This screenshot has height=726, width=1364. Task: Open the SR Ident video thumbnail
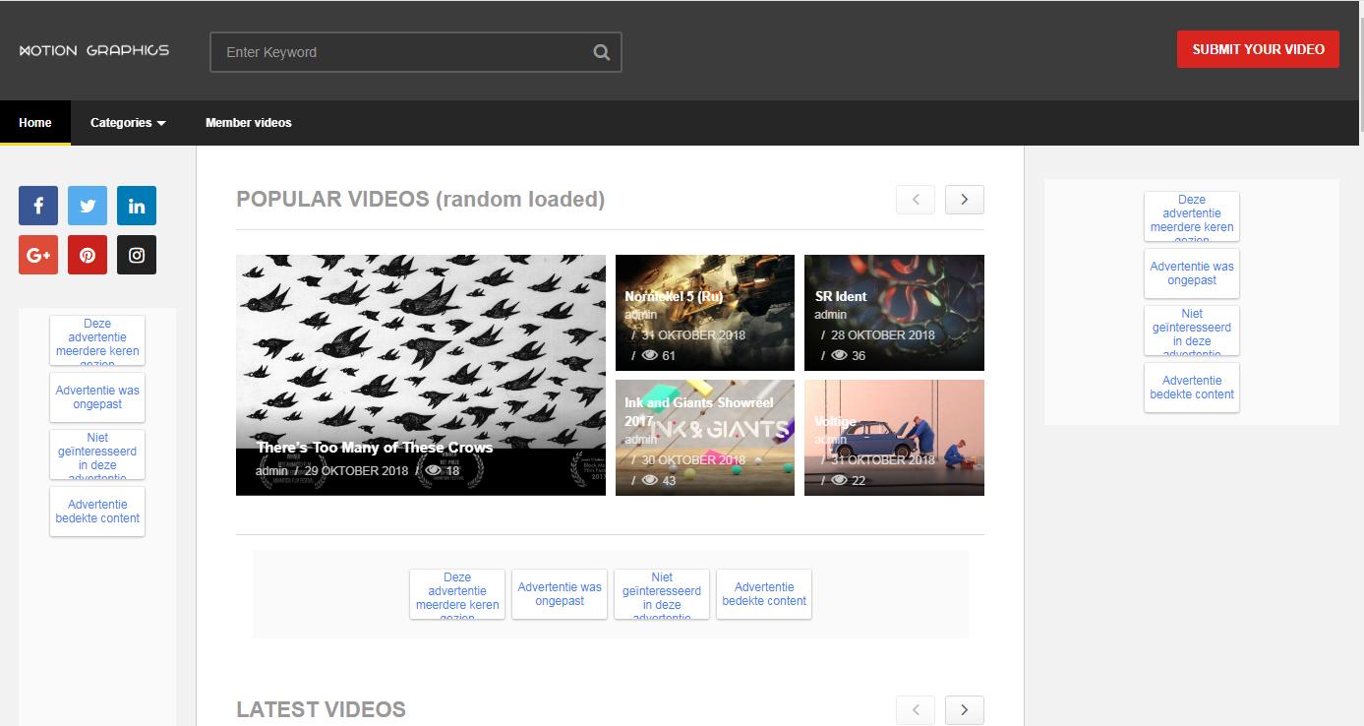(894, 313)
